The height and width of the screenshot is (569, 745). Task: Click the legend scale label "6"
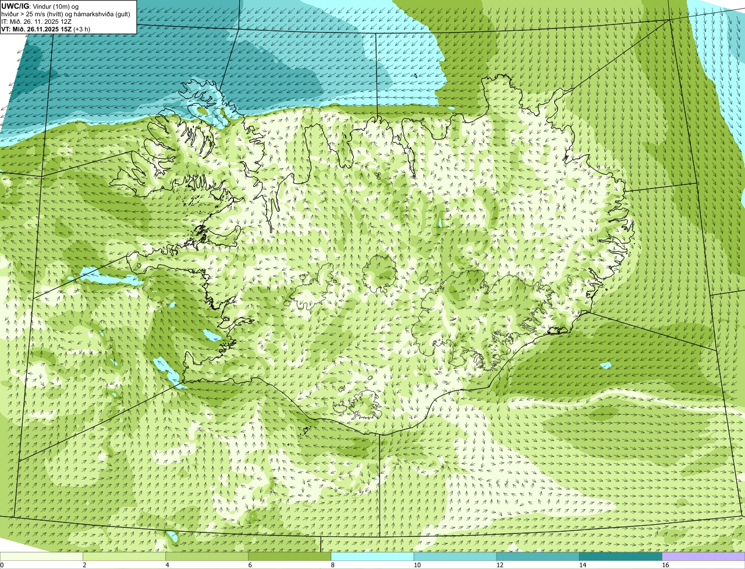click(x=250, y=565)
